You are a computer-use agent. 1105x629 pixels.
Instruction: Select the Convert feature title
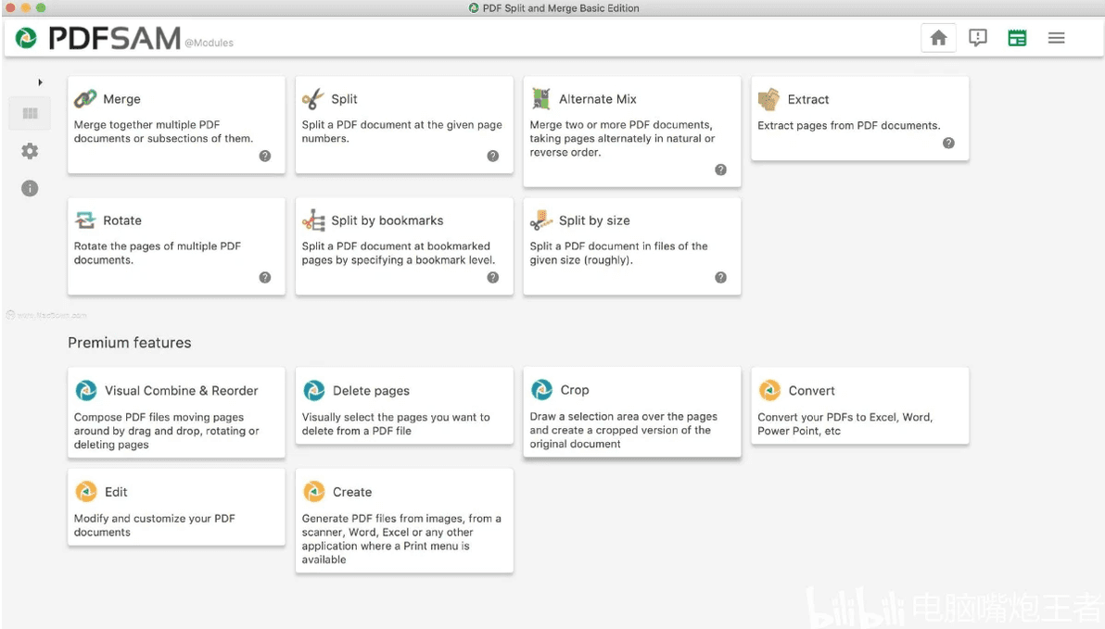pos(811,391)
